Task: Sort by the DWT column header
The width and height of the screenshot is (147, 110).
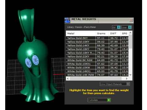Action: click(115, 33)
